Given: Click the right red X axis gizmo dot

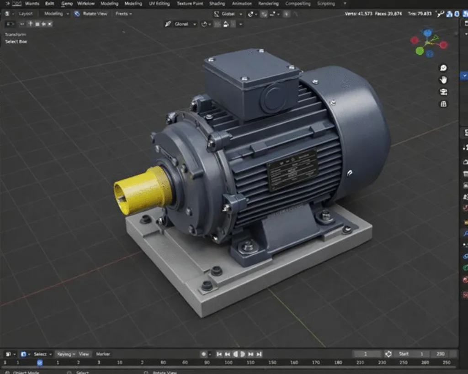Looking at the screenshot, I should [x=443, y=45].
